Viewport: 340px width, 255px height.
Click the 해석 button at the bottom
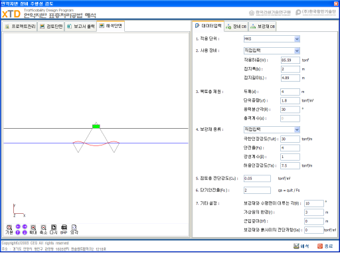coord(301,246)
